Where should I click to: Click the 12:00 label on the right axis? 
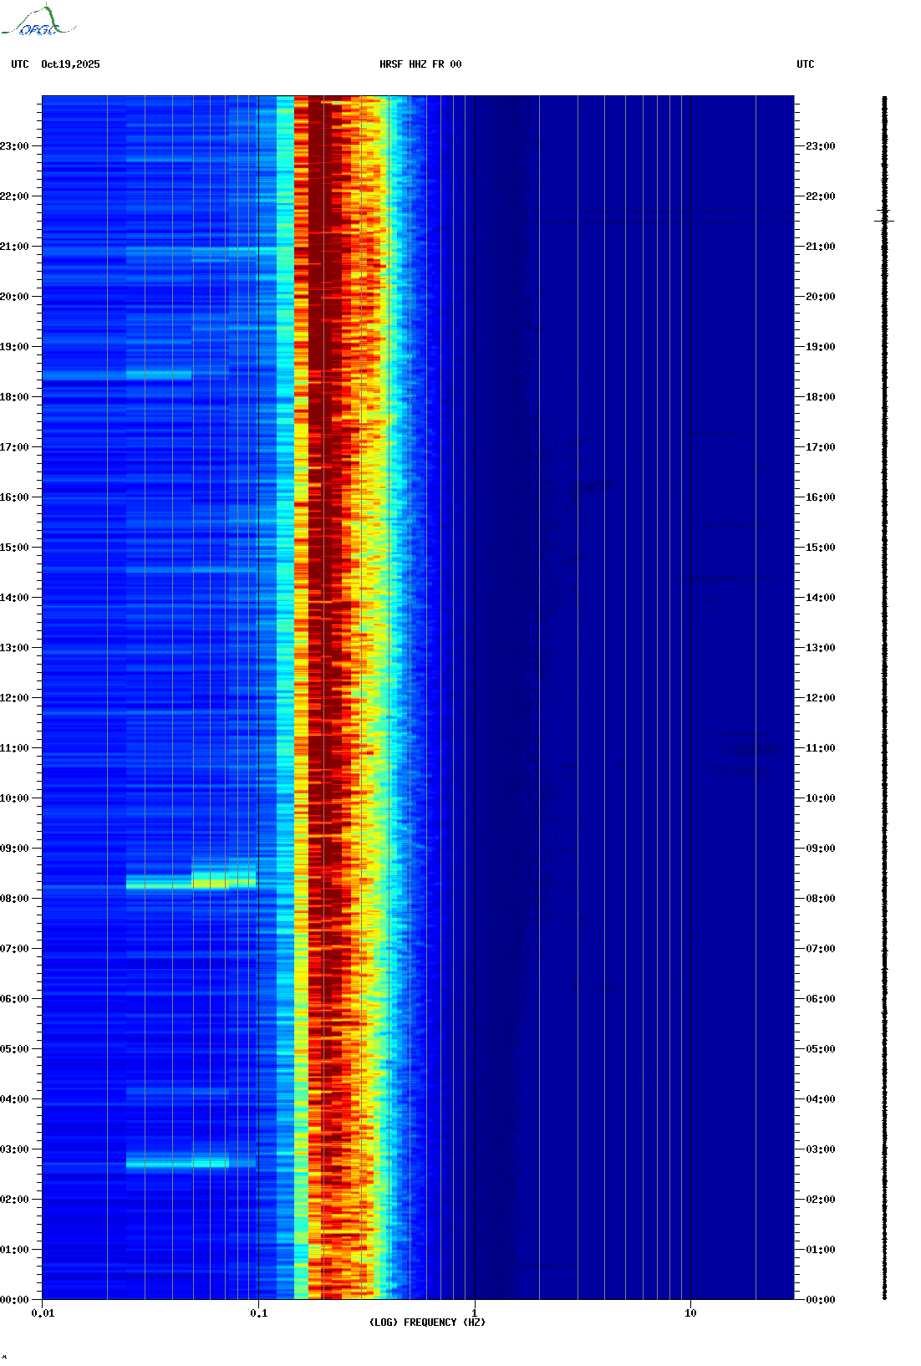click(821, 698)
